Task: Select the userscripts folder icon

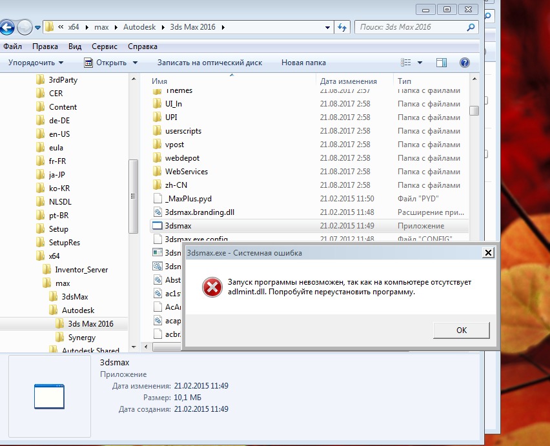Action: (157, 131)
